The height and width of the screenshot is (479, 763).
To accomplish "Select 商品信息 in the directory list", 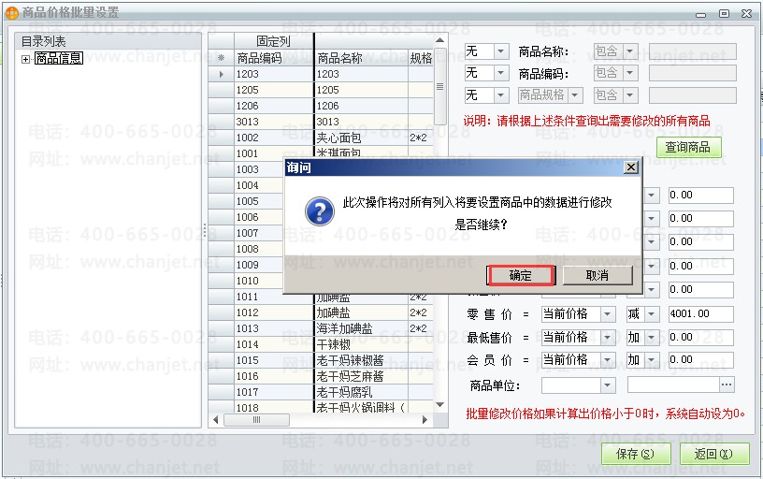I will (x=59, y=59).
